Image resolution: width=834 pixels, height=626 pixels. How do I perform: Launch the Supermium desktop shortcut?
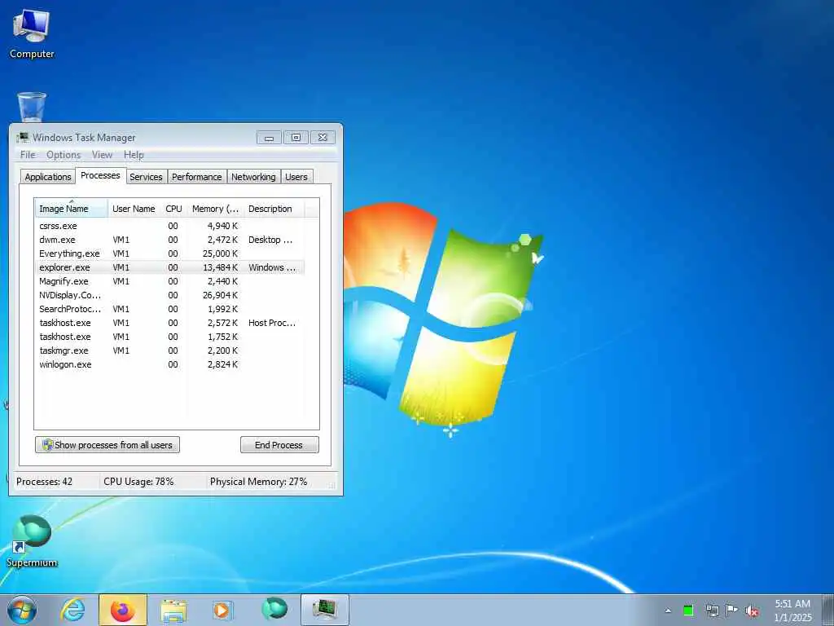(x=32, y=541)
